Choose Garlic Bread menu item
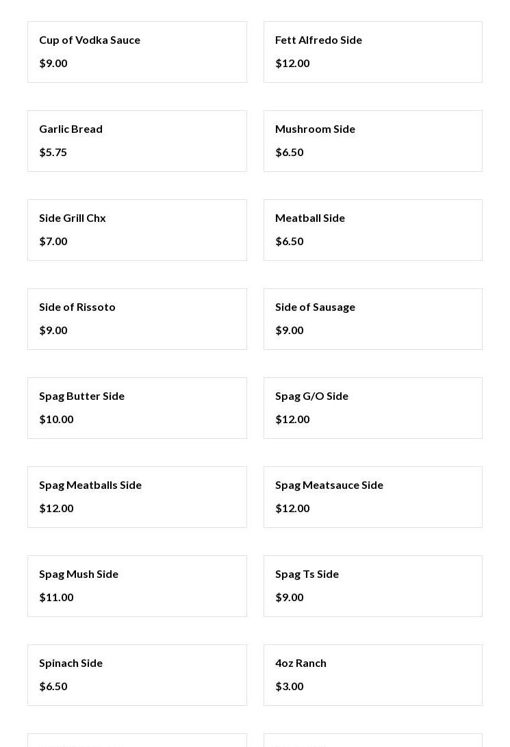The width and height of the screenshot is (510, 747). click(137, 141)
